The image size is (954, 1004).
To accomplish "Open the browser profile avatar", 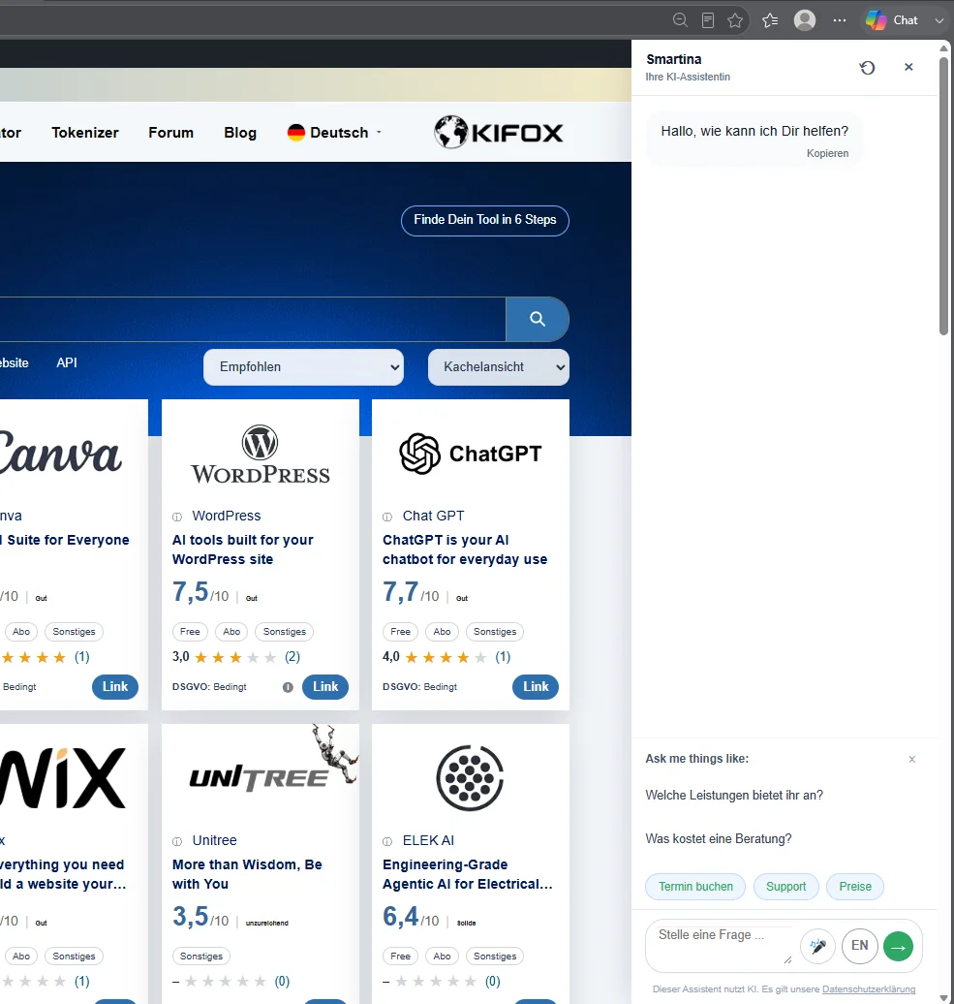I will (x=804, y=20).
